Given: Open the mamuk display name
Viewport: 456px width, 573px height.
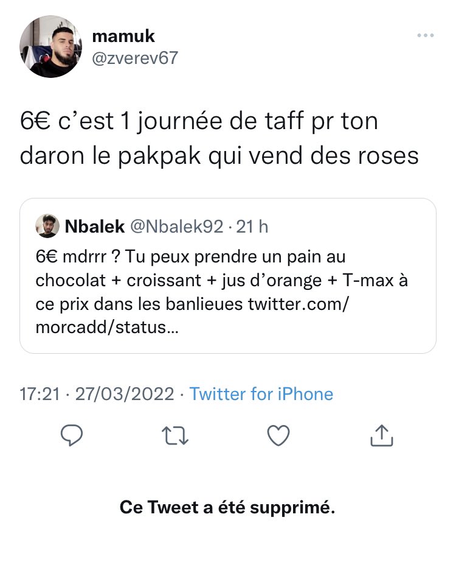Looking at the screenshot, I should coord(123,36).
